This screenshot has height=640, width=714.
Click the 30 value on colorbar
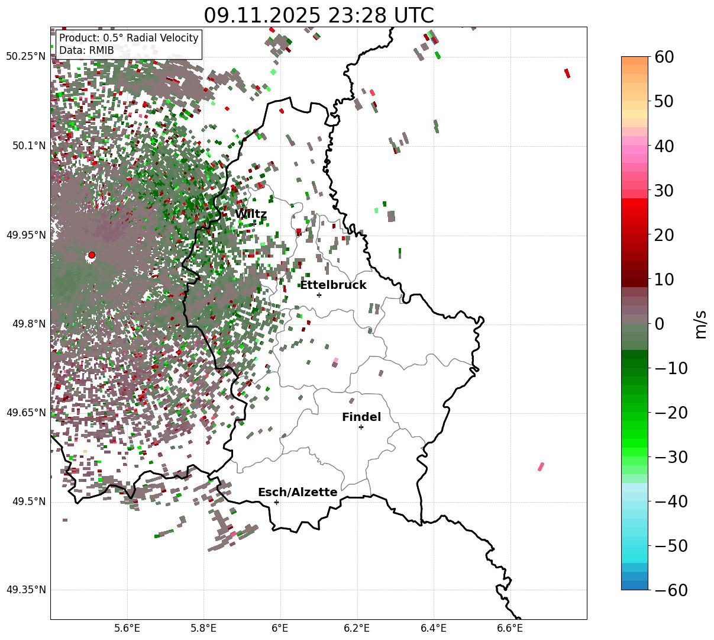[665, 190]
